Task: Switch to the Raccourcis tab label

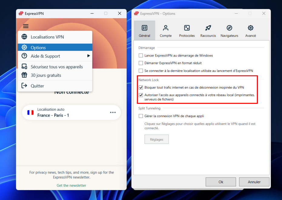Action: 208,36
